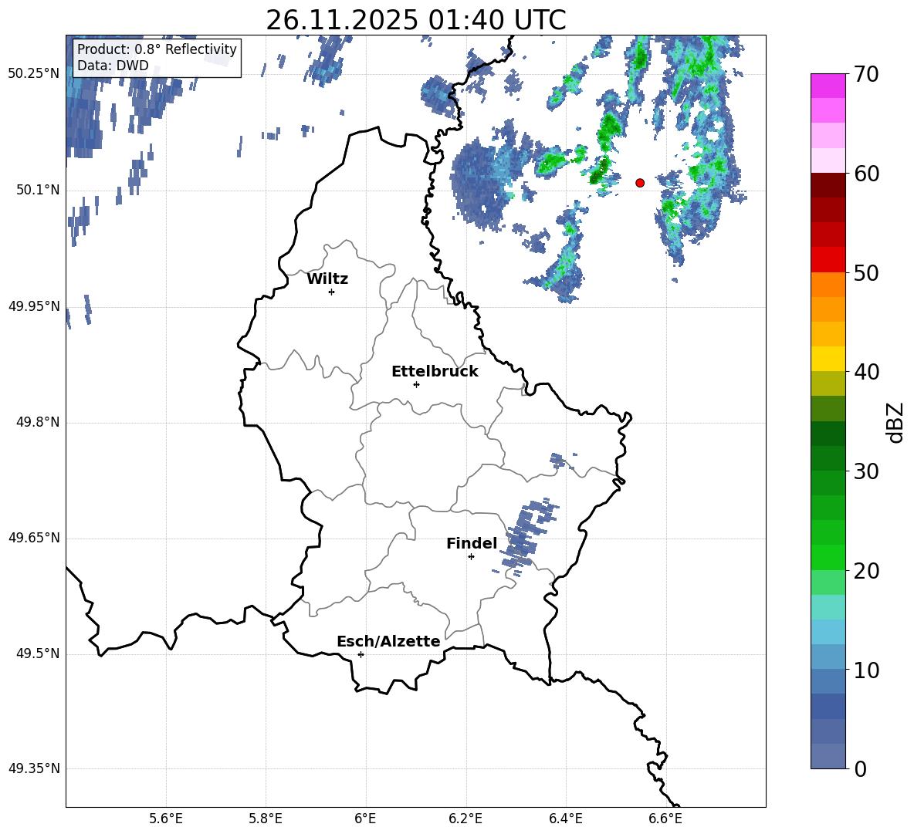Click the 60 value on the colorbar
914x834 pixels.
(866, 174)
